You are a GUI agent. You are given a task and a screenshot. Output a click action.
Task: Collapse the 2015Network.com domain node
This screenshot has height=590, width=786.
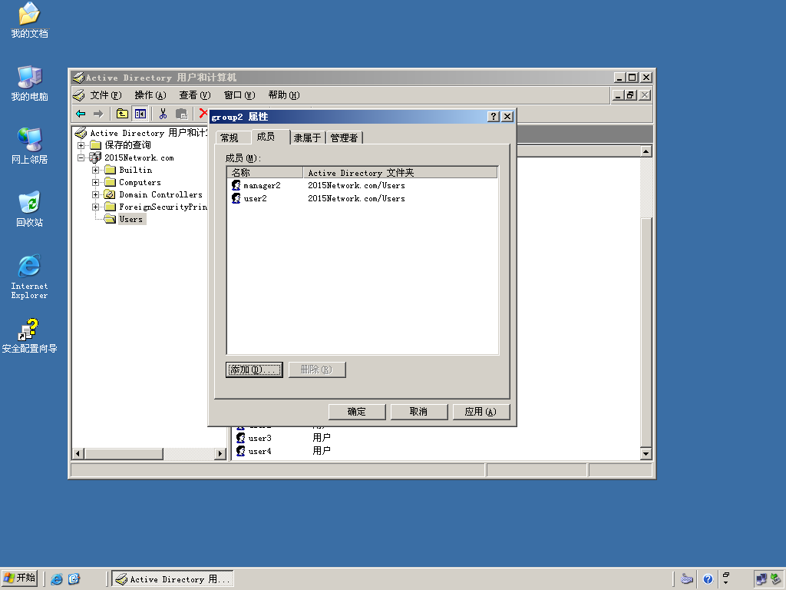81,157
